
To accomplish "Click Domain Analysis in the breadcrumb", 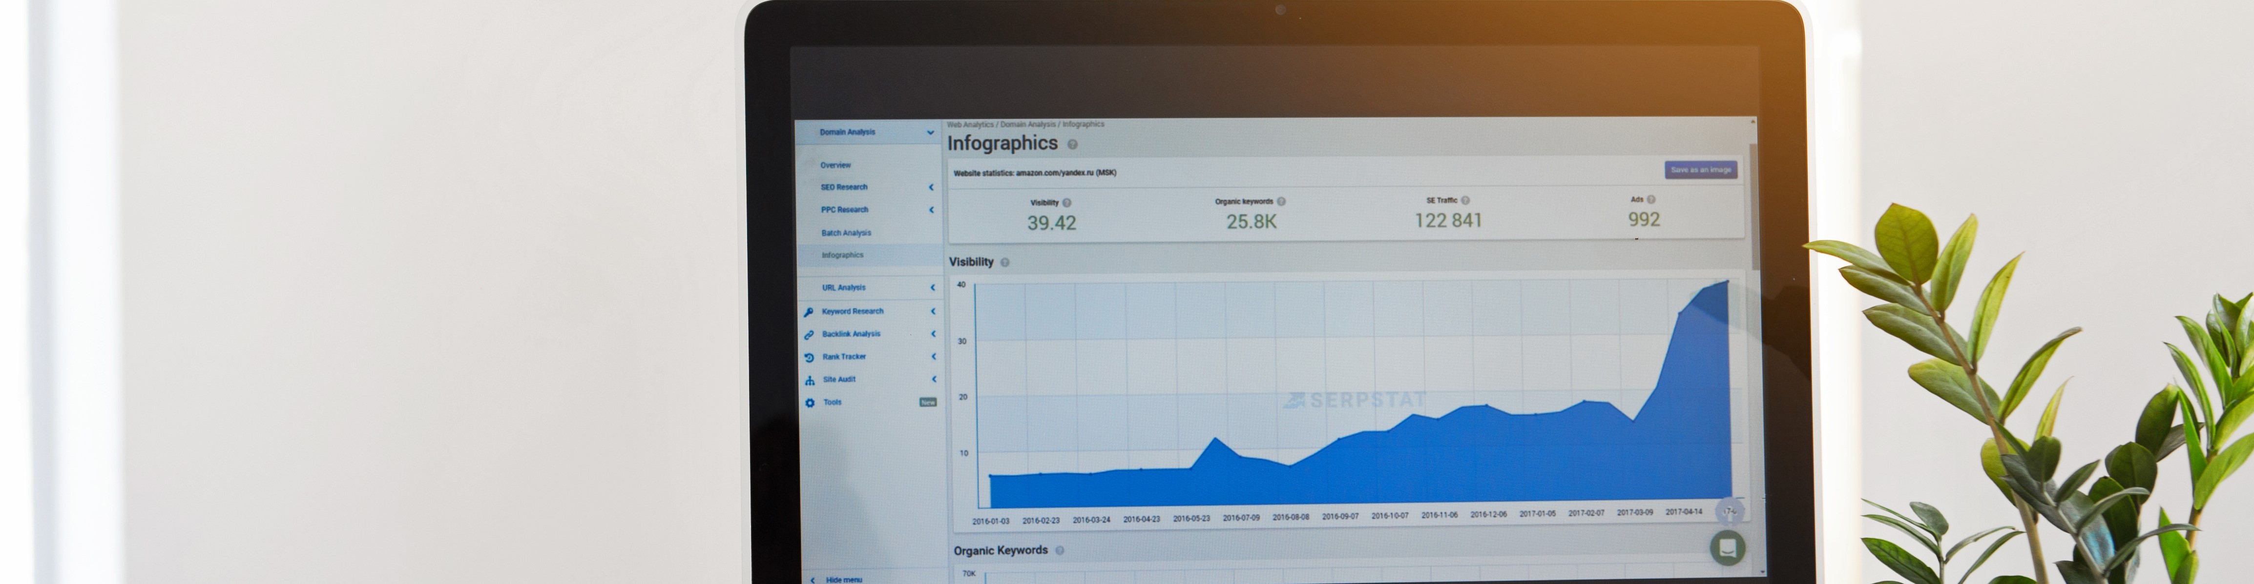I will [x=1028, y=125].
